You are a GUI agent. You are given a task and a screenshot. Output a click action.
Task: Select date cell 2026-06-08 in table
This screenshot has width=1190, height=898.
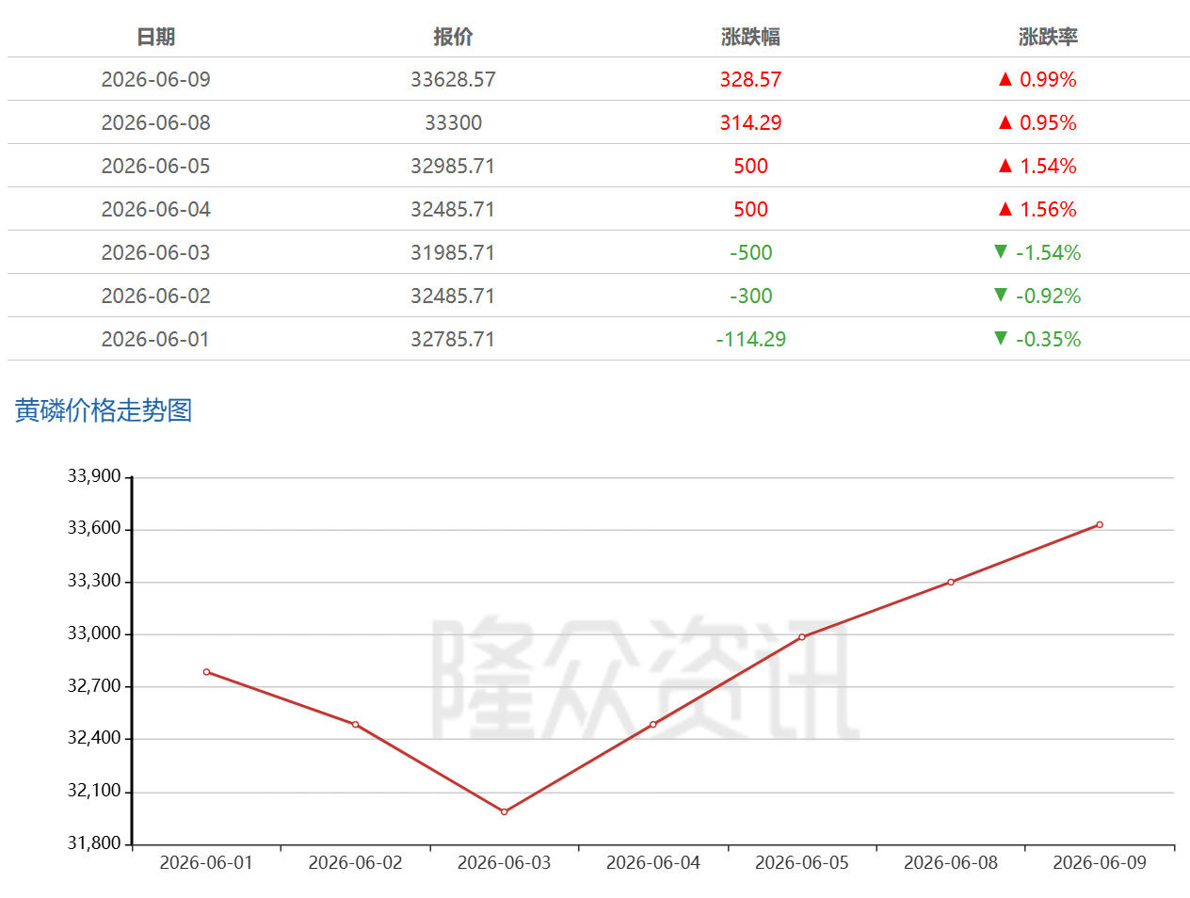point(155,122)
